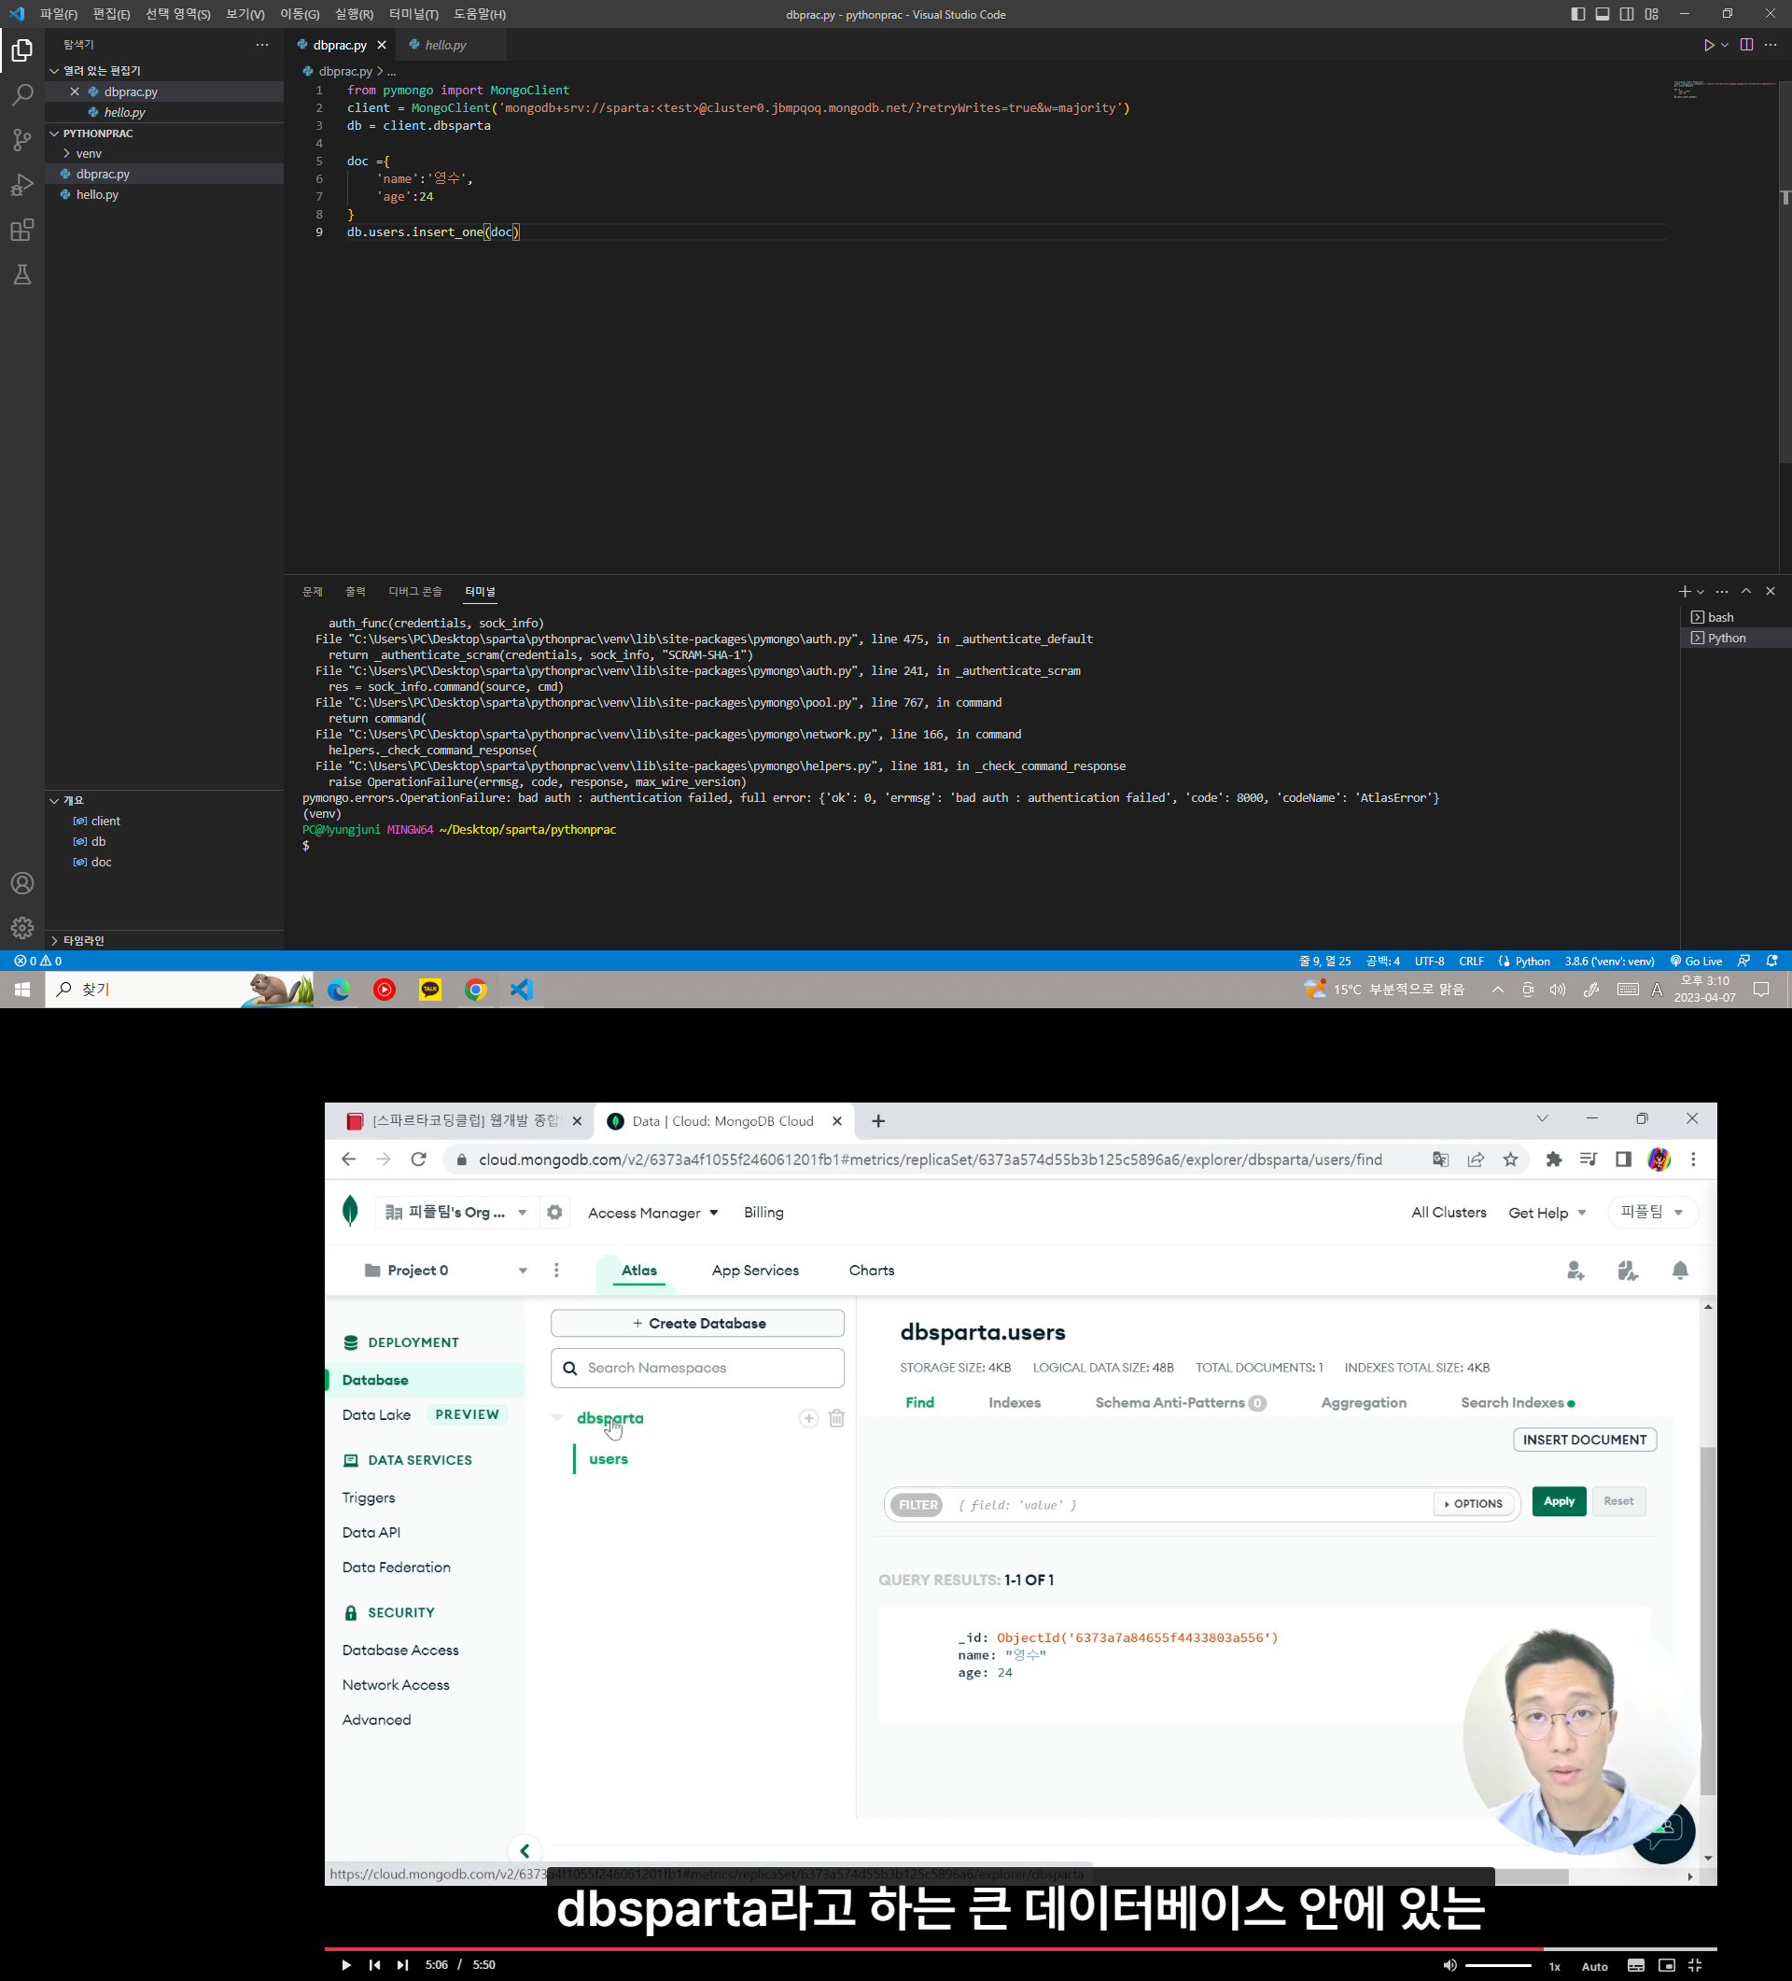Open the Source Control view
The width and height of the screenshot is (1792, 1981).
pyautogui.click(x=21, y=141)
